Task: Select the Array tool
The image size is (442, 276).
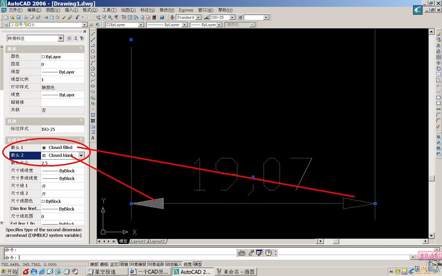Action: tap(438, 57)
